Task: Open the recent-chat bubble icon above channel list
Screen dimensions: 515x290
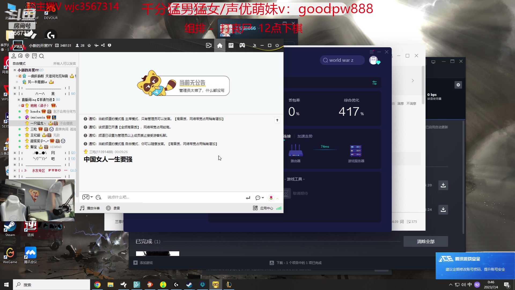Action: click(x=20, y=56)
